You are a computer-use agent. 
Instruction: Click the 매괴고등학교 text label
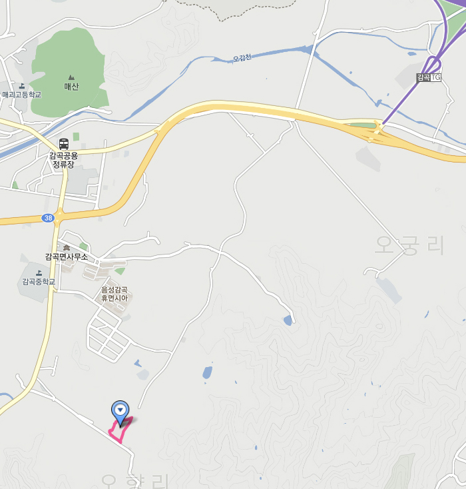[22, 95]
